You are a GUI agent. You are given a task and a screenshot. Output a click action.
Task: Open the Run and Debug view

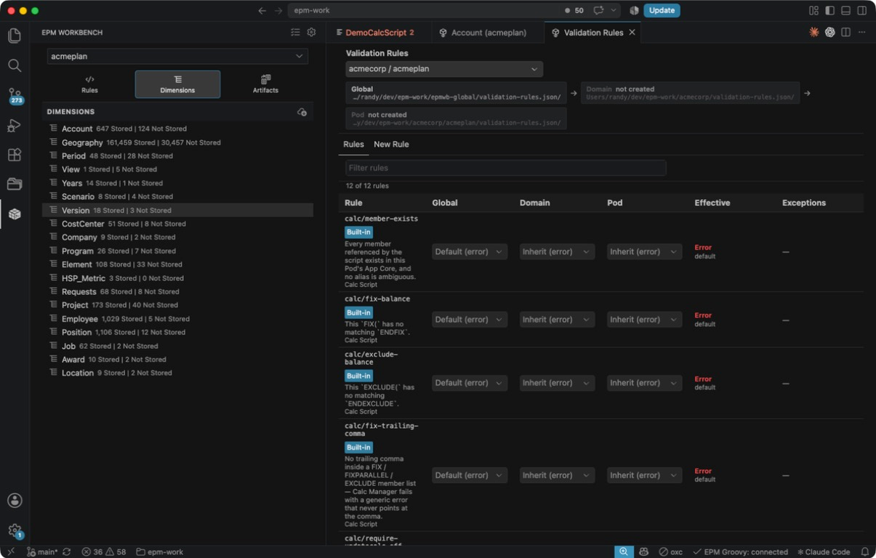pyautogui.click(x=15, y=125)
